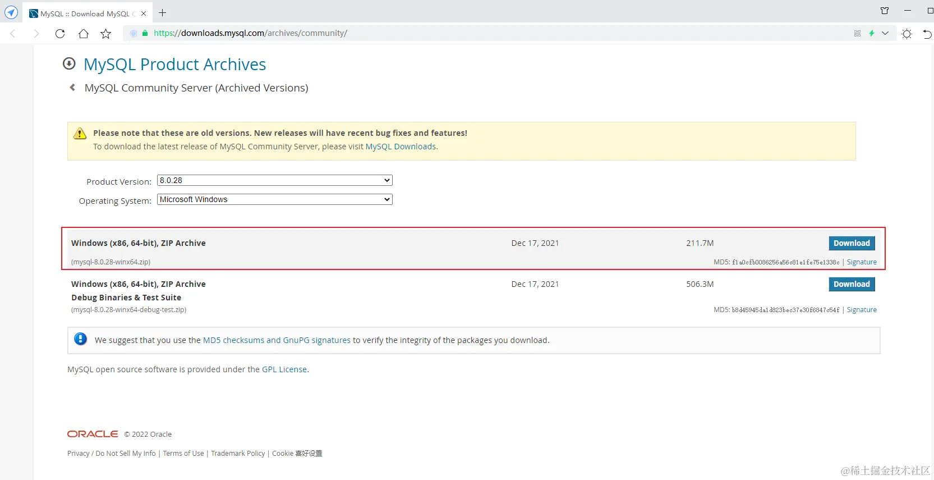Open the MySQL Product Archives heading link

point(175,65)
